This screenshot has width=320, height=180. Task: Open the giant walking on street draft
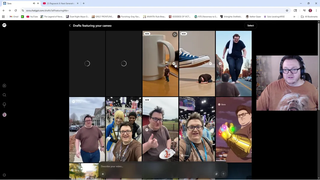234,63
